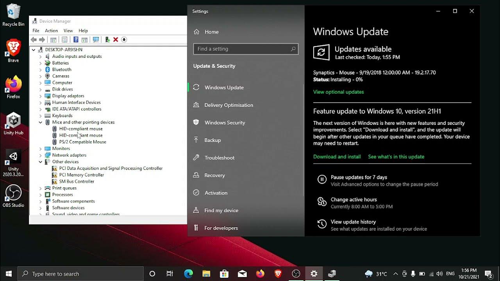Image resolution: width=500 pixels, height=281 pixels.
Task: Click Back arrow in Device Manager toolbar
Action: click(34, 40)
